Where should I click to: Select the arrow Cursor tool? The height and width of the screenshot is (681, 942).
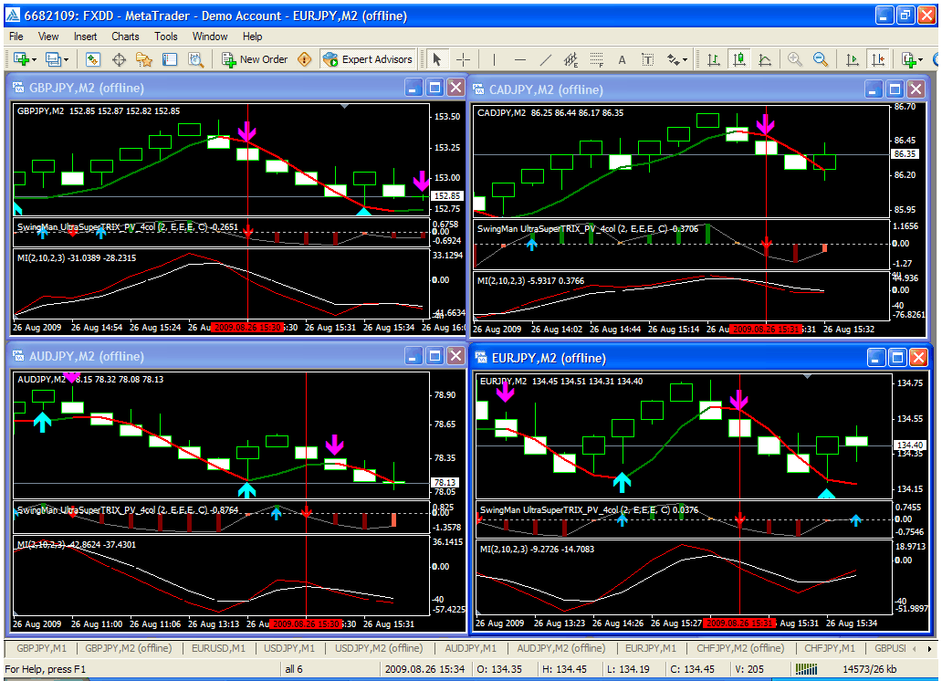(436, 59)
